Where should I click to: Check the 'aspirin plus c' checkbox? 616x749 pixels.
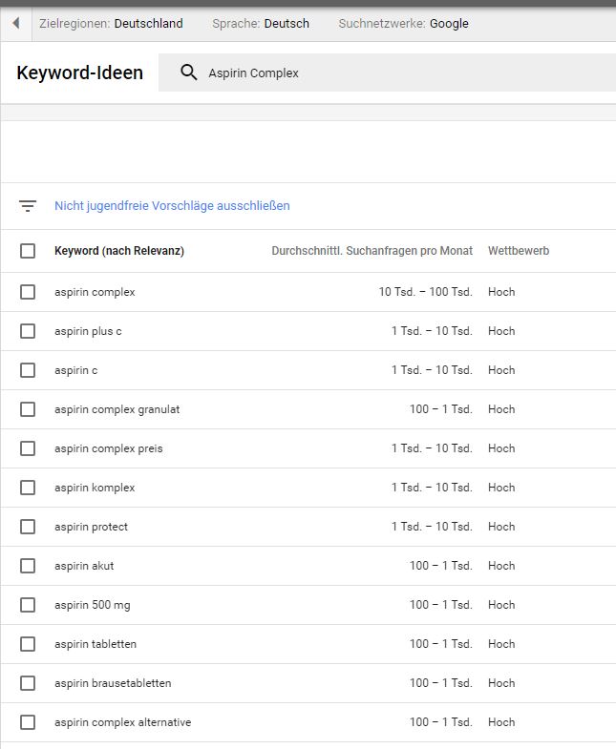(28, 331)
